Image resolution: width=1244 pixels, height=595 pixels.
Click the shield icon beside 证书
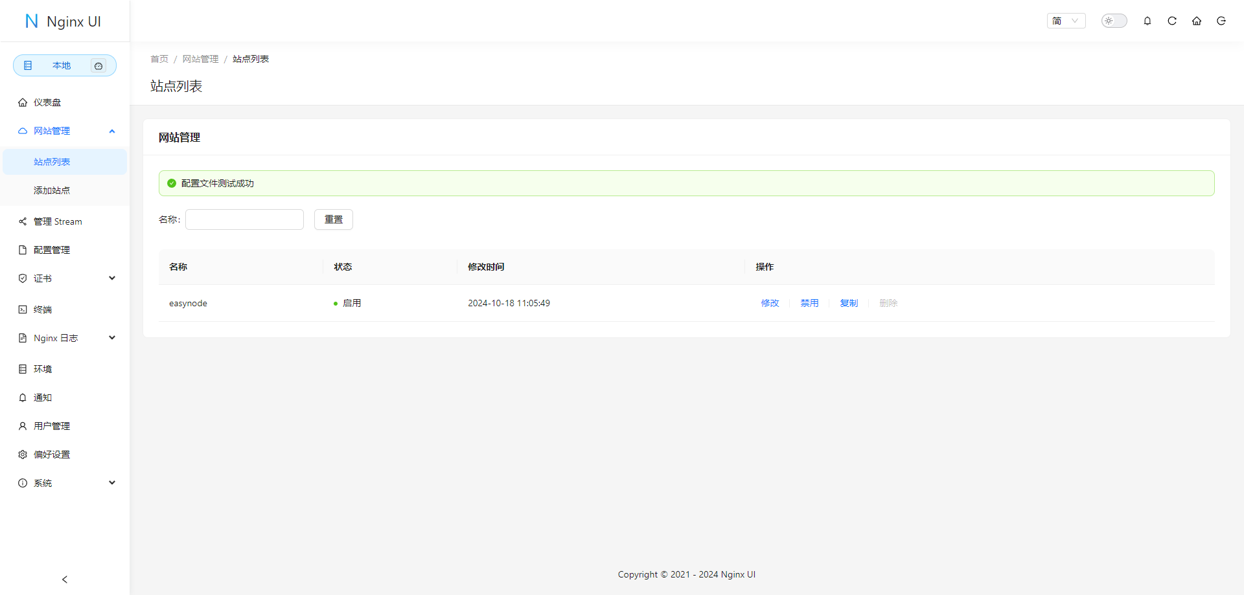23,278
